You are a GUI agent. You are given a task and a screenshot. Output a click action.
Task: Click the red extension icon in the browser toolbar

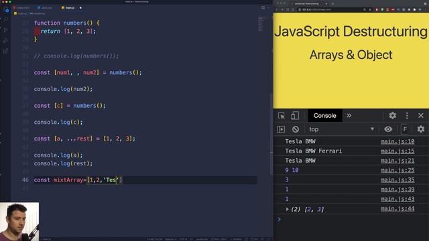(377, 9)
